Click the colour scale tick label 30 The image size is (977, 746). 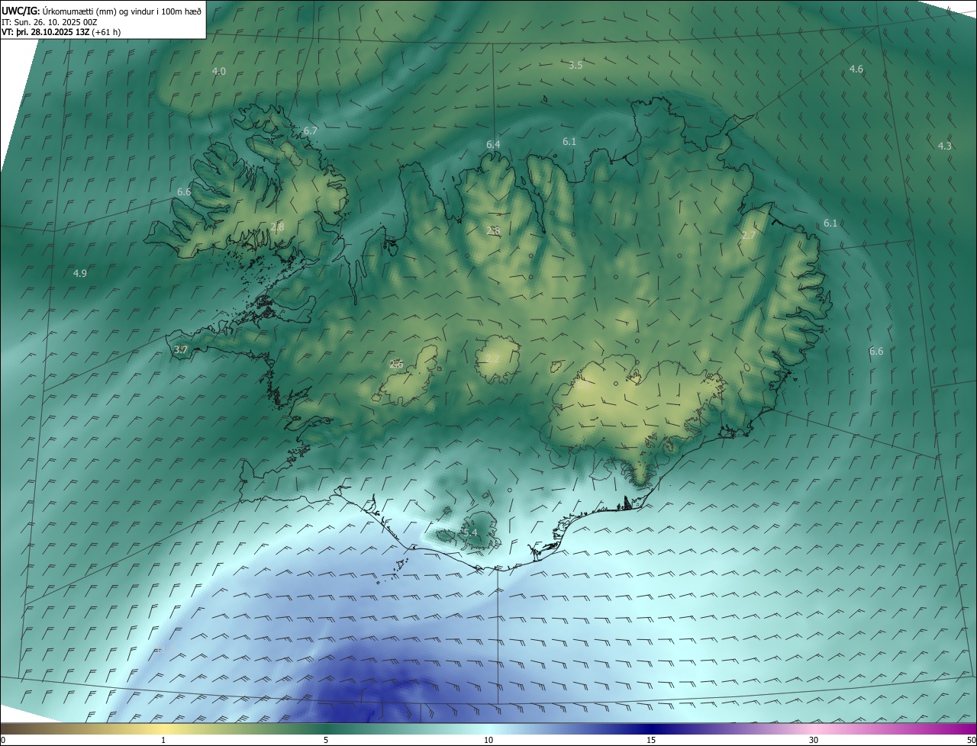814,740
